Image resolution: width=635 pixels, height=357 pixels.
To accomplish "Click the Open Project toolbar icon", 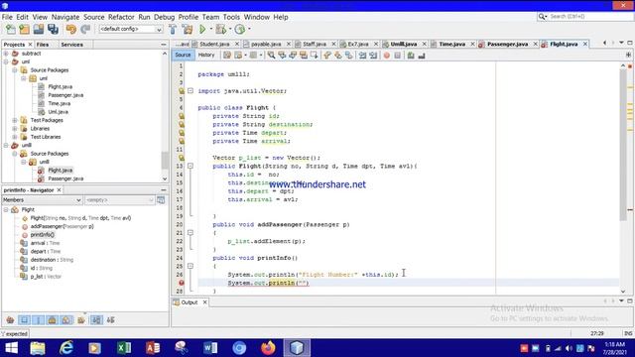I will (39, 29).
